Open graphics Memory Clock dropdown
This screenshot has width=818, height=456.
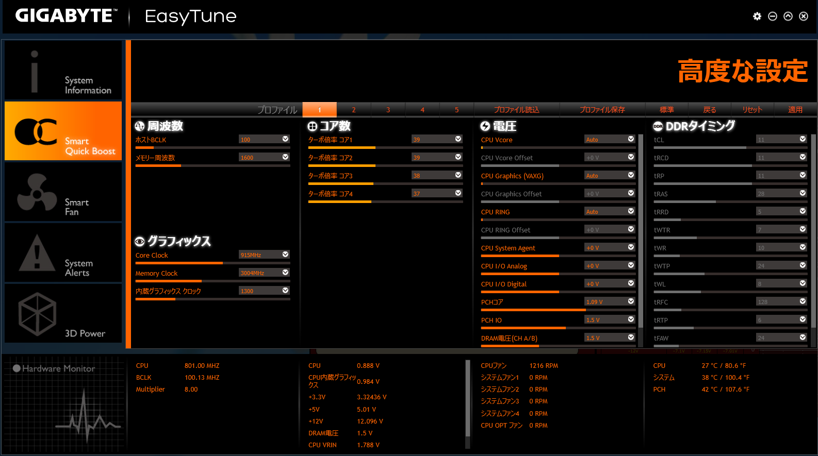pyautogui.click(x=265, y=273)
